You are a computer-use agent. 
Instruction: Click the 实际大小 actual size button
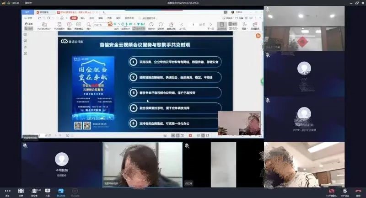(x=125, y=29)
